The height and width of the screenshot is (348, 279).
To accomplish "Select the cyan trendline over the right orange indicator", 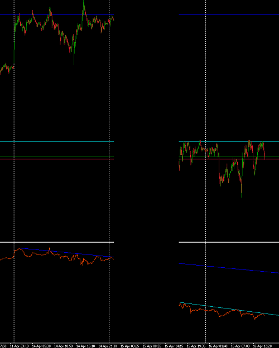I will click(229, 308).
